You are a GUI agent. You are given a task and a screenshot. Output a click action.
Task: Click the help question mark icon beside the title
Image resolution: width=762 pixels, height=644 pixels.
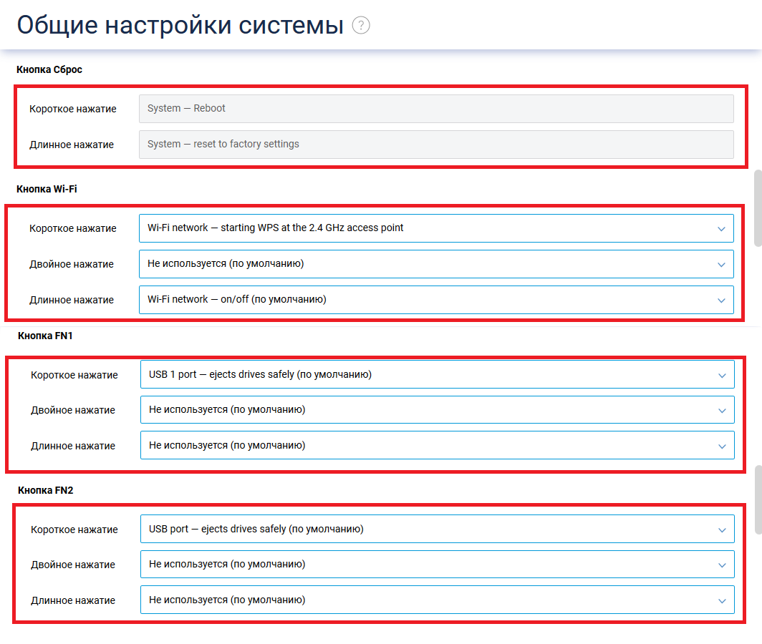(361, 25)
